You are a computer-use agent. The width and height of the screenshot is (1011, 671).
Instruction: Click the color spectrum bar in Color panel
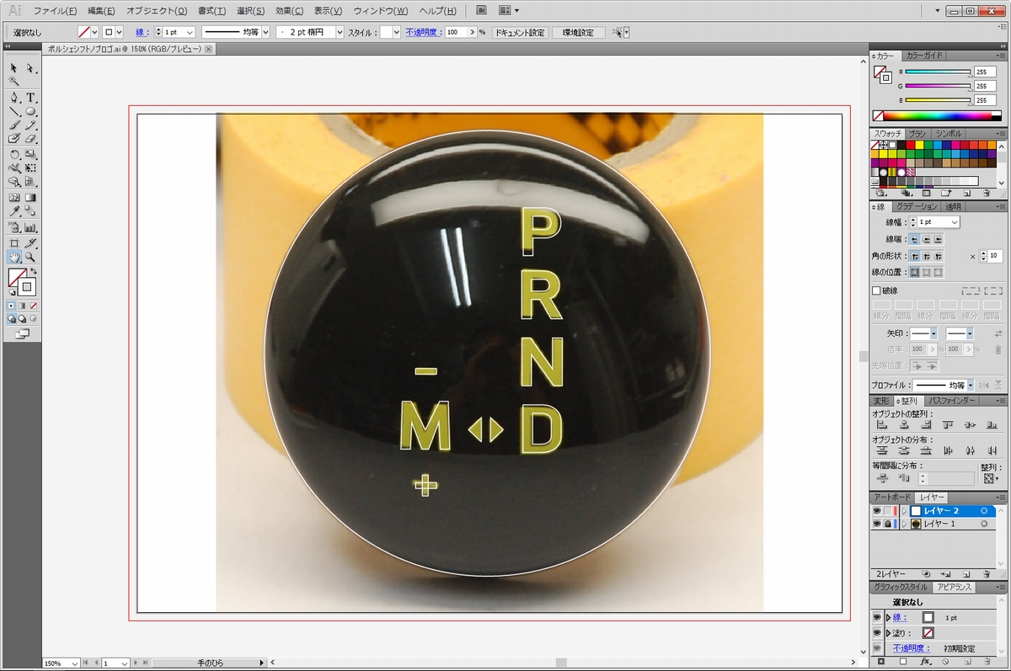click(937, 114)
